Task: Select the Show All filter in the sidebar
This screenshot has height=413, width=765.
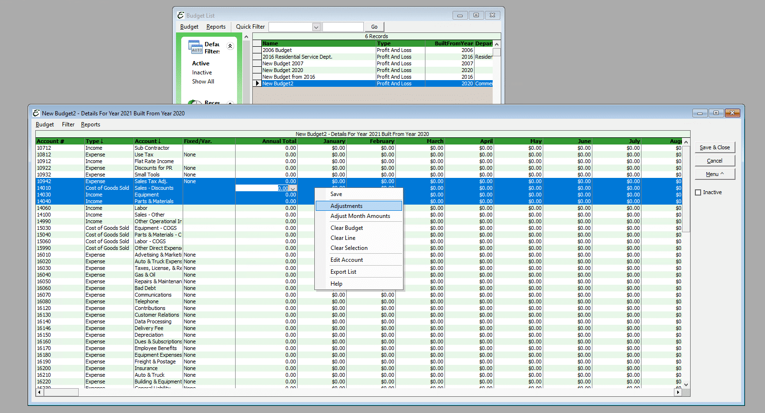Action: 203,82
